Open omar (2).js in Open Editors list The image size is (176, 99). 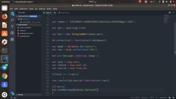click(x=28, y=22)
